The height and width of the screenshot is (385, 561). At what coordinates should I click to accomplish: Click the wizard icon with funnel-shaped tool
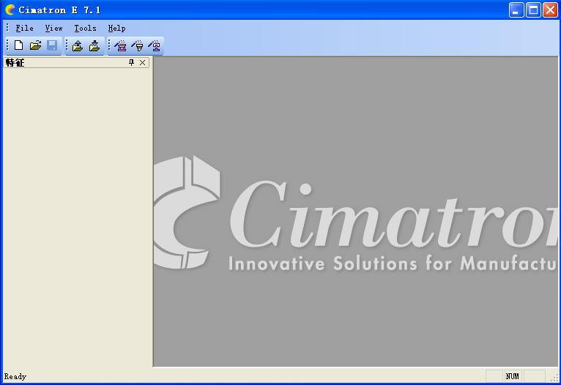tap(138, 46)
